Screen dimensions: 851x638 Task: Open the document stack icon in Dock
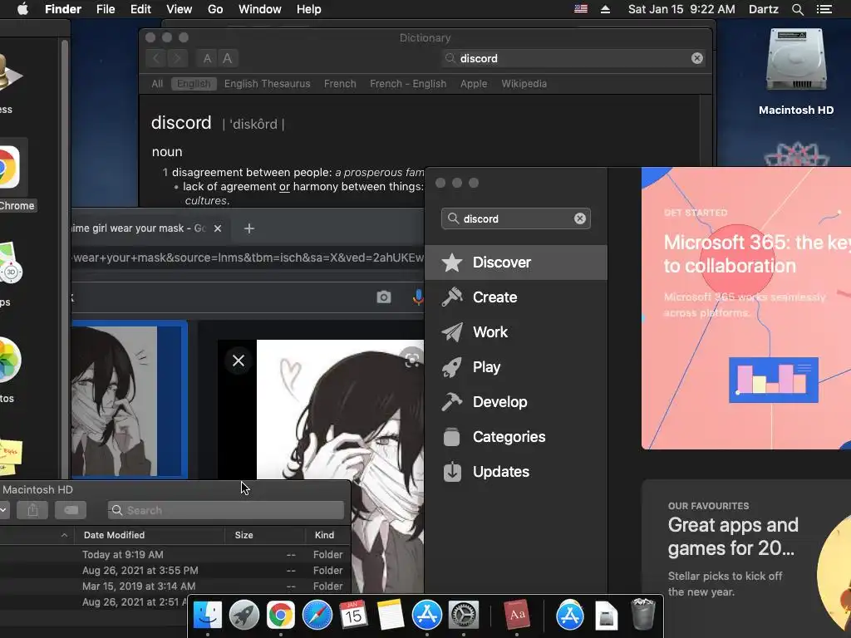point(606,616)
